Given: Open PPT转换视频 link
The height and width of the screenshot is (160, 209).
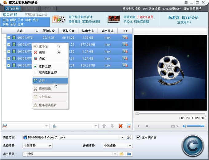Looking at the screenshot, I should click(152, 9).
